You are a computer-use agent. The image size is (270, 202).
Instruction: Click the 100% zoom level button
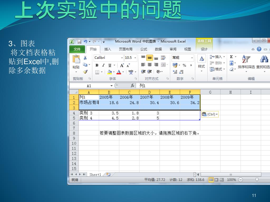pyautogui.click(x=232, y=180)
